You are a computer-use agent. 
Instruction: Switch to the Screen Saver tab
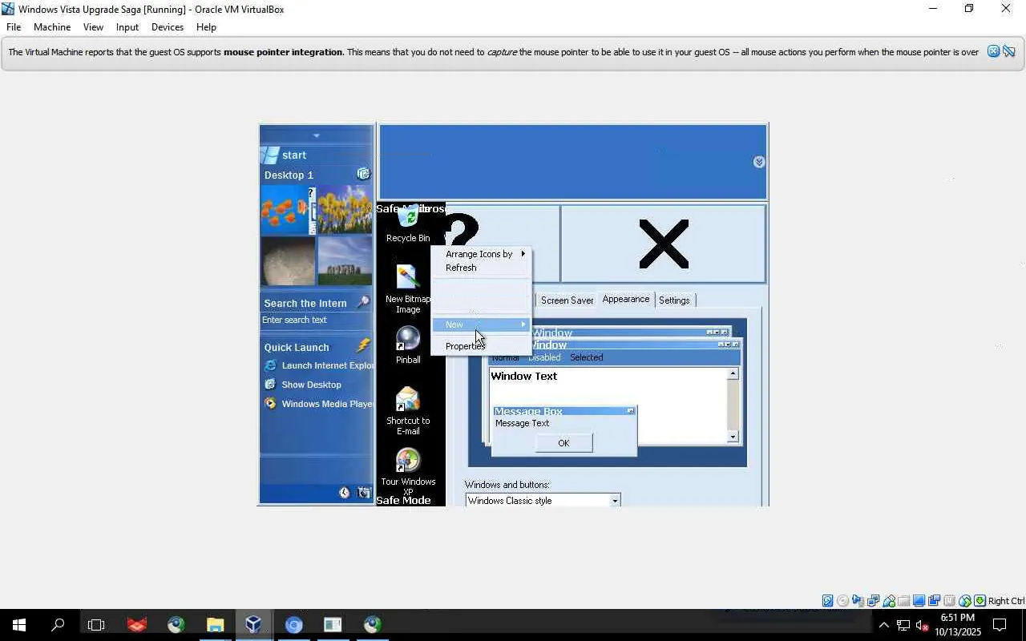567,300
